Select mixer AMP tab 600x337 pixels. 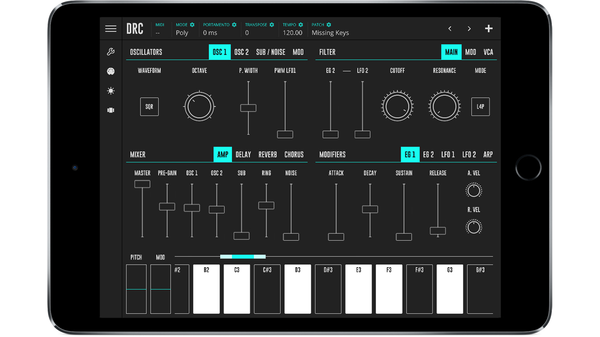tap(223, 155)
